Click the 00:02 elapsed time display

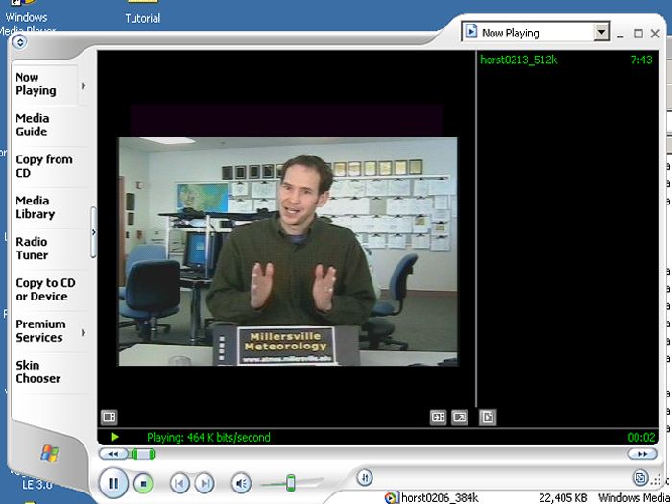pos(641,437)
